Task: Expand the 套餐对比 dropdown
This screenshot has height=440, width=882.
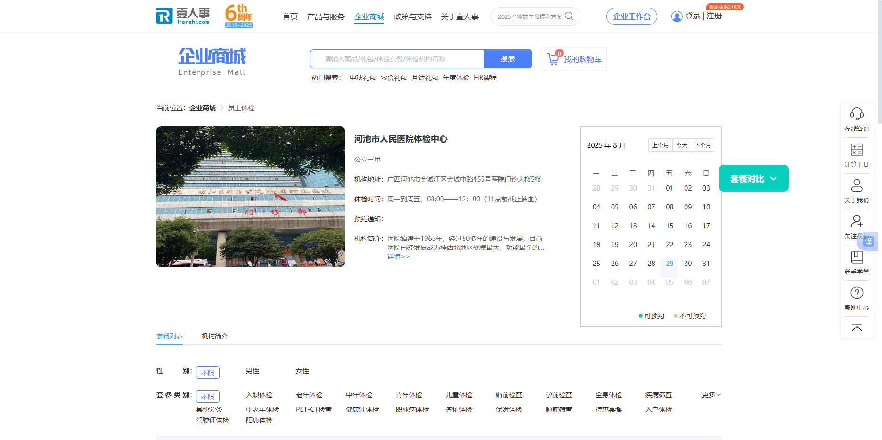Action: point(753,178)
